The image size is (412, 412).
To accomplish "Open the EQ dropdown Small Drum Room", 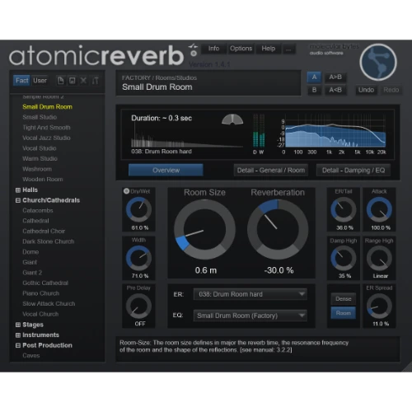I will pyautogui.click(x=250, y=316).
